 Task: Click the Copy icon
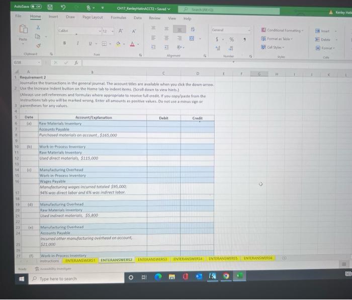[38, 36]
